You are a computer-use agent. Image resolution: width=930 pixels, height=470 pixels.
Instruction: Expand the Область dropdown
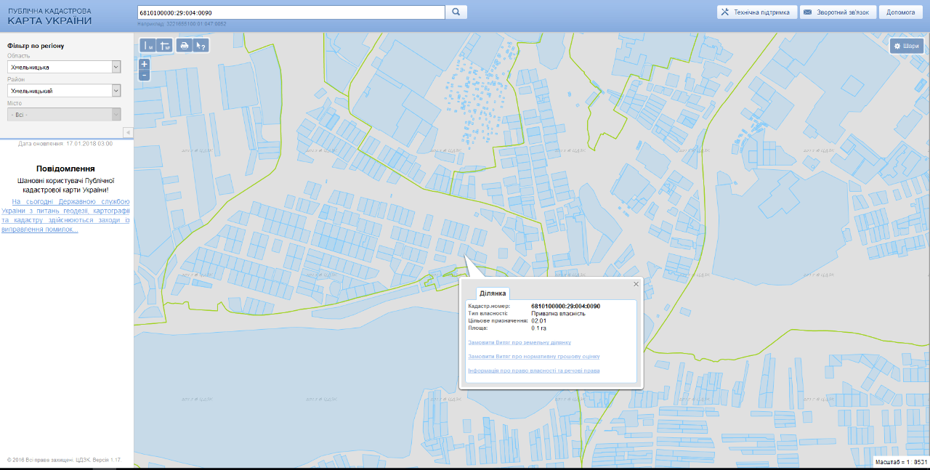[x=64, y=67]
